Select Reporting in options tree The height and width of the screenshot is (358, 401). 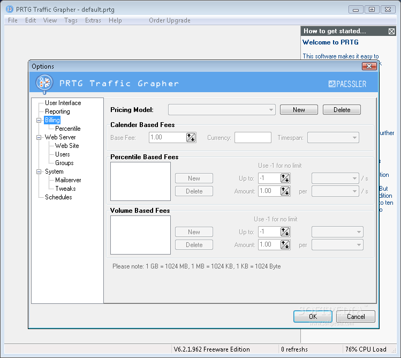(57, 111)
